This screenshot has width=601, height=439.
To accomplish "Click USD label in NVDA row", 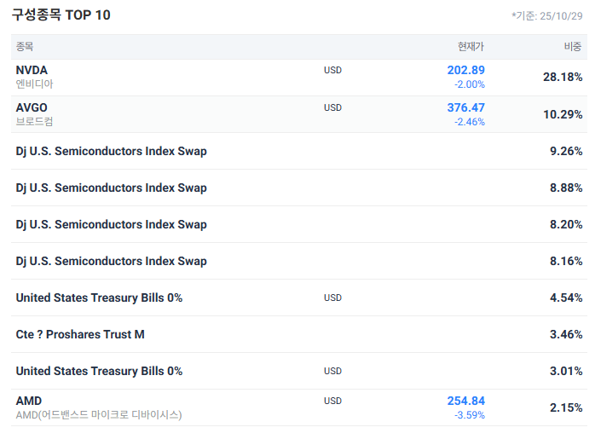I will point(332,70).
